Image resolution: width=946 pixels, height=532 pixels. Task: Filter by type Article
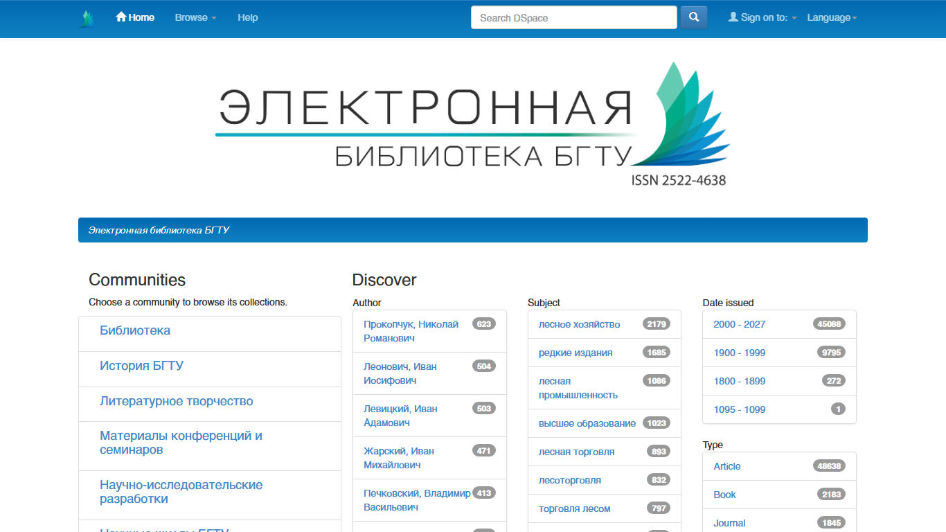(727, 466)
